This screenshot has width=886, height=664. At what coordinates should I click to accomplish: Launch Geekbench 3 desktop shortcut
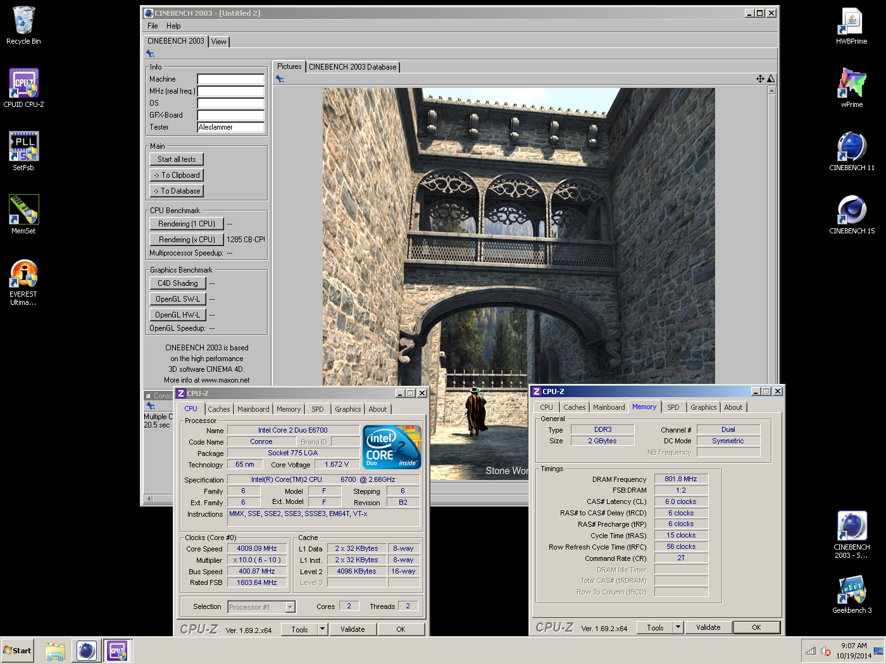click(852, 594)
